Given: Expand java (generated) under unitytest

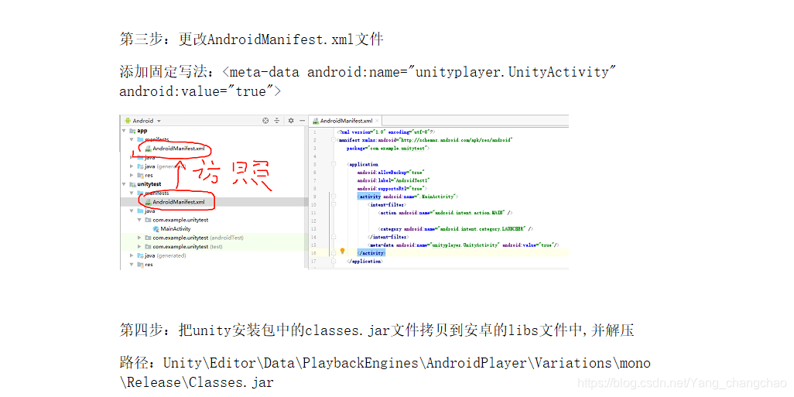Looking at the screenshot, I should (132, 255).
